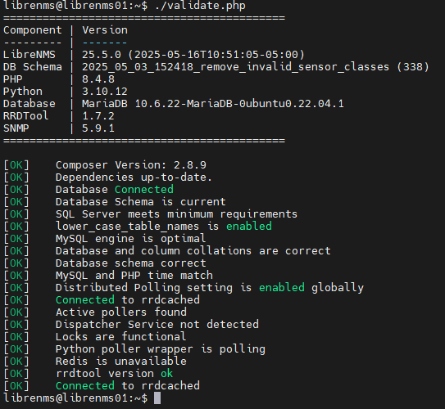Click the Python version 3.10.12

pos(105,91)
